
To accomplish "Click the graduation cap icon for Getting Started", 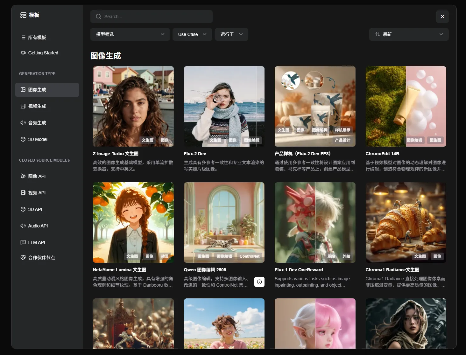I will coord(23,53).
